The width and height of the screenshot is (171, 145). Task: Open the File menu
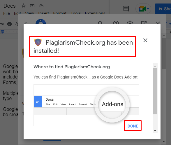[x=6, y=13]
